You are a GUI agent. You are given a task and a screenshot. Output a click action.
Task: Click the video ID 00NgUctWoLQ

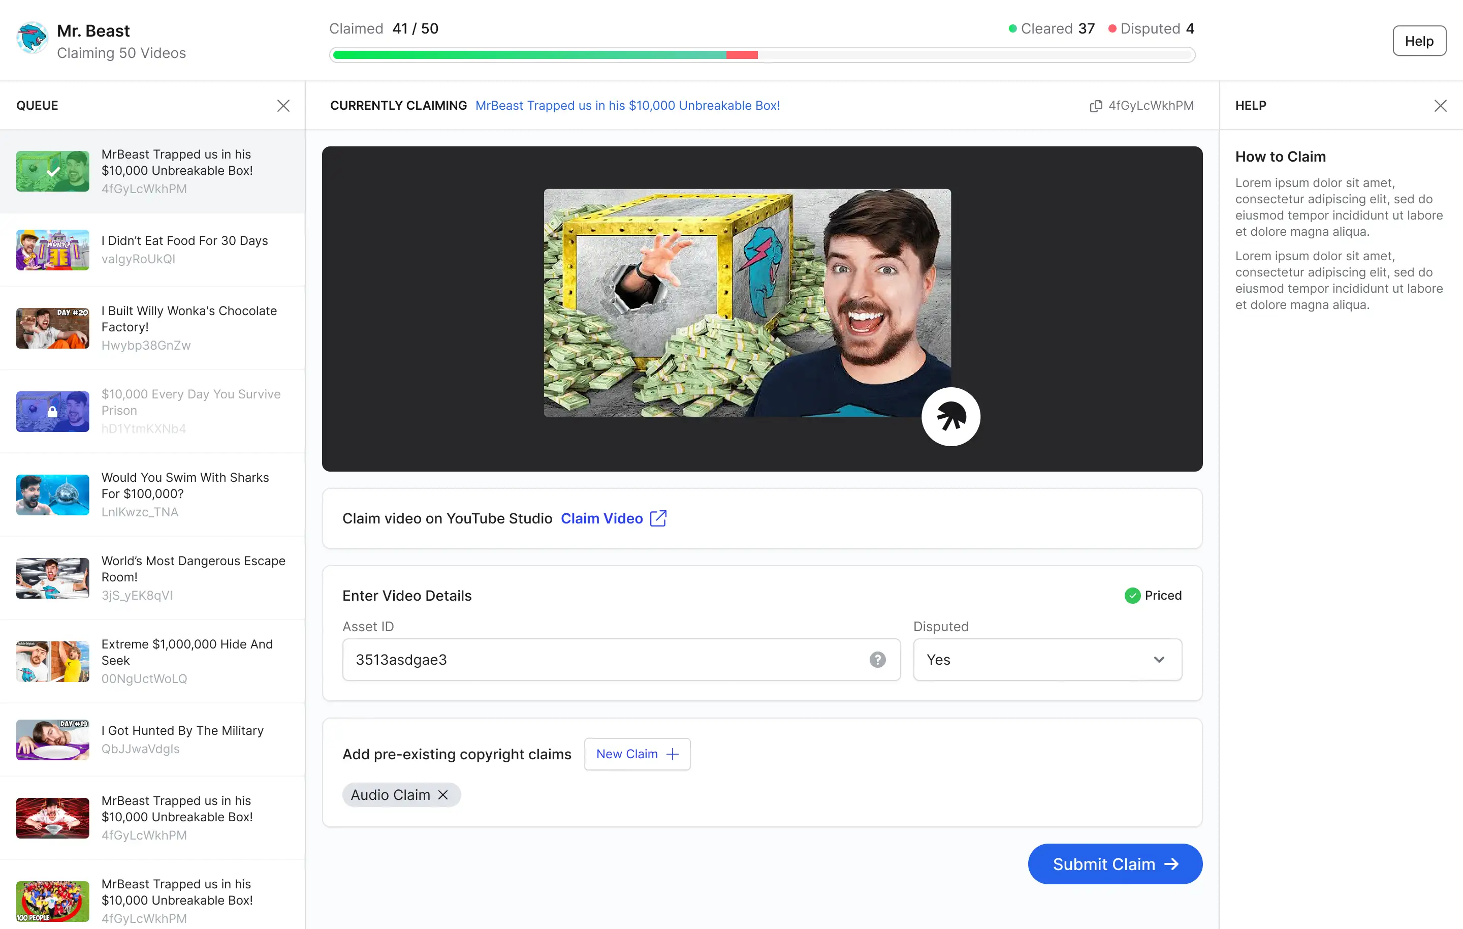click(x=144, y=679)
